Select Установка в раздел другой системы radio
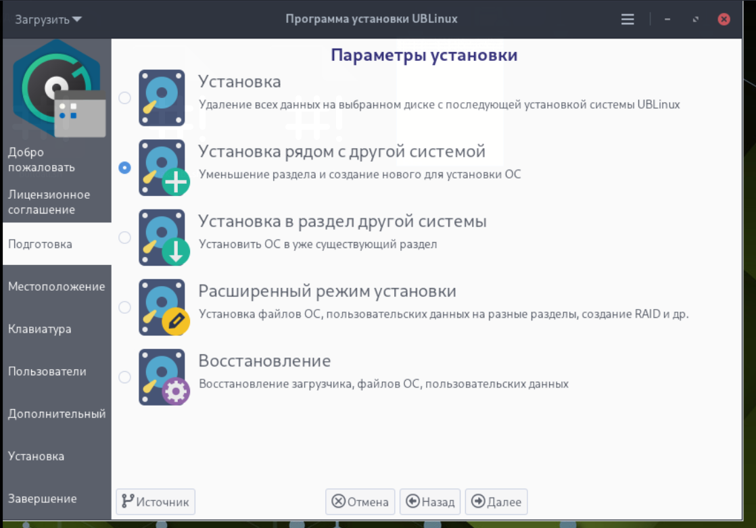 (125, 238)
